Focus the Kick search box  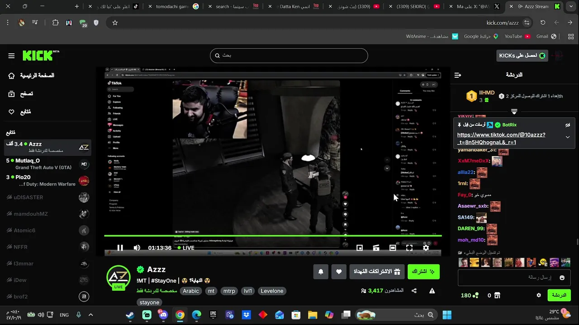[289, 56]
